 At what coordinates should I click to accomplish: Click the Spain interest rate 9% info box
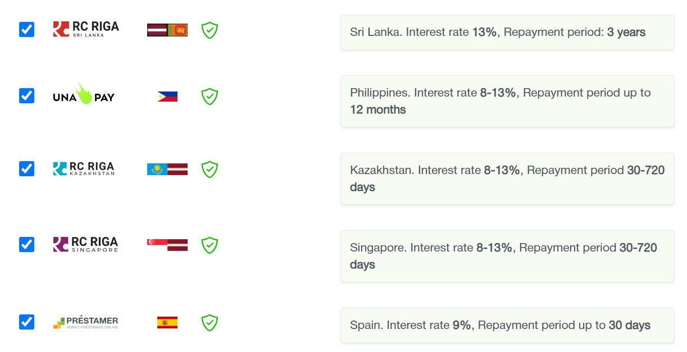pos(507,325)
